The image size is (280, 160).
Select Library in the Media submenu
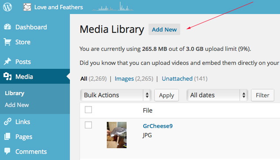coord(15,93)
